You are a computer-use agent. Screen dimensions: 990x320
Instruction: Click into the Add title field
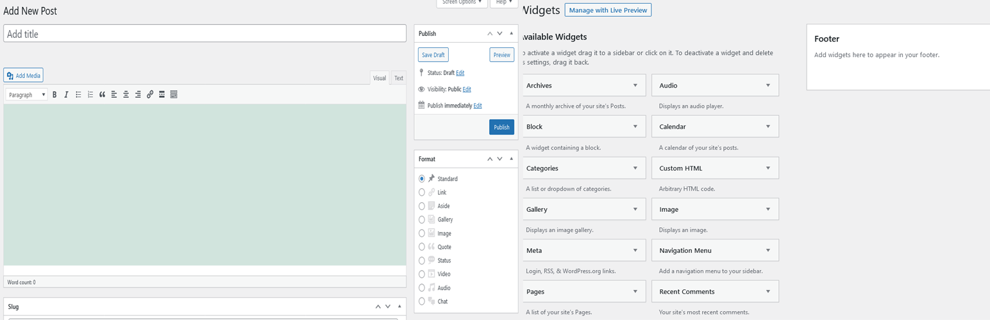click(x=205, y=34)
